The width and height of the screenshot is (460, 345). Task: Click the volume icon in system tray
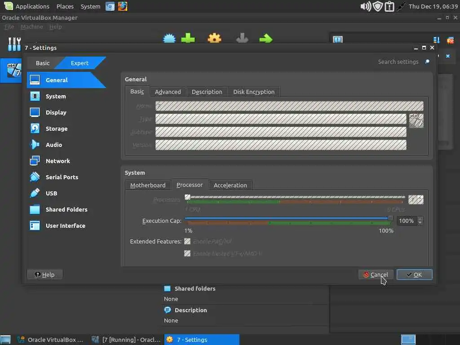pos(366,6)
